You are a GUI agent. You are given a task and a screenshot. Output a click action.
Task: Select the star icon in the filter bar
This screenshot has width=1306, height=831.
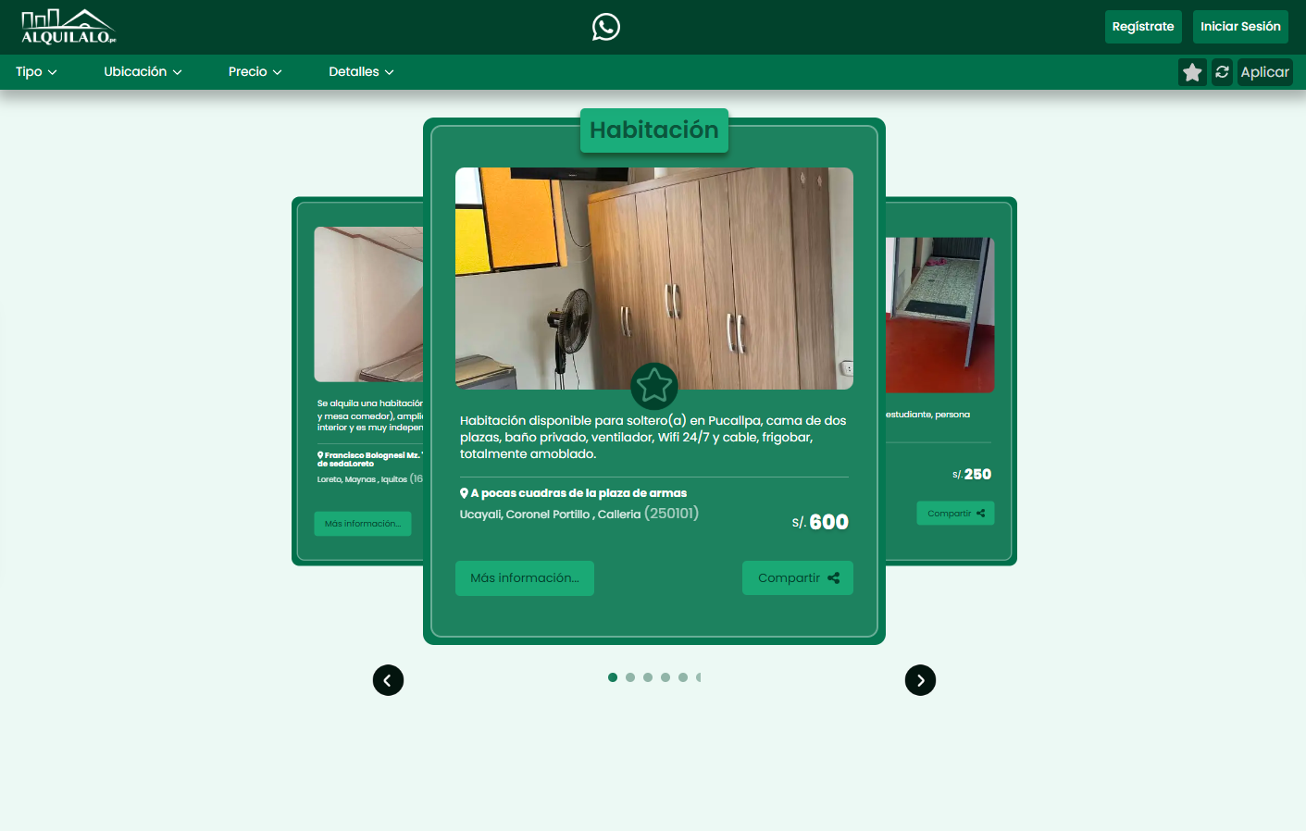click(1192, 71)
